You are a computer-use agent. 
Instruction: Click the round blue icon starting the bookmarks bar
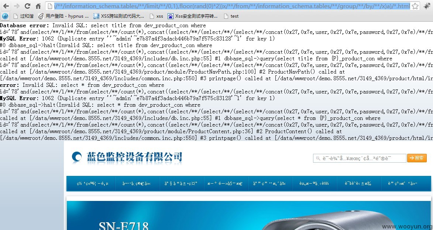(5, 16)
